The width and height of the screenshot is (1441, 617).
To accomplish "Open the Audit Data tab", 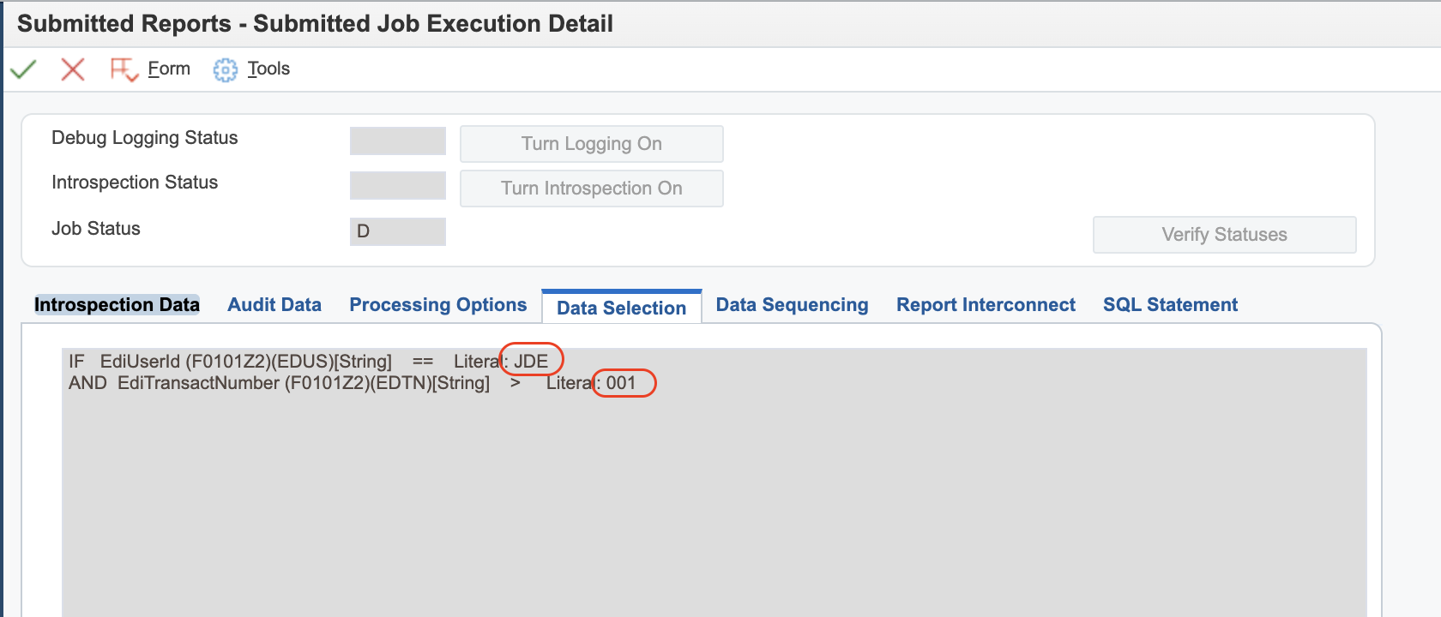I will coord(274,305).
